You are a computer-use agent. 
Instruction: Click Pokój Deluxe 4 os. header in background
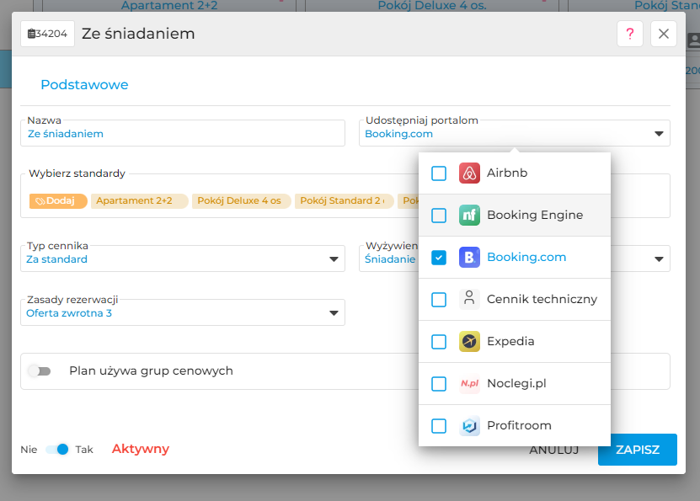point(431,5)
